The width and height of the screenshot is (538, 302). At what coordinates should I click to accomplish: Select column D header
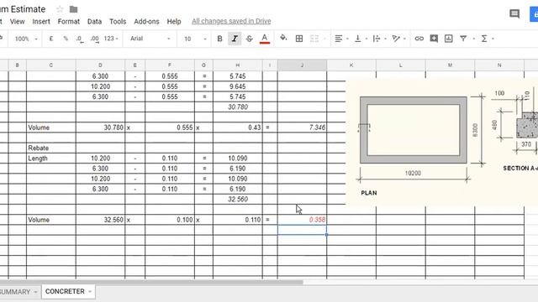tap(100, 65)
